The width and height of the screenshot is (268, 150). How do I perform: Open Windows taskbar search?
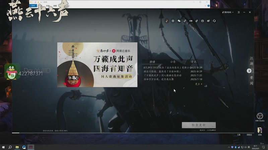tap(10, 147)
